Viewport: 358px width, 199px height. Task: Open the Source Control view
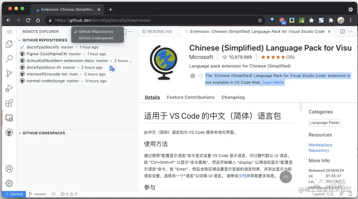(x=9, y=74)
